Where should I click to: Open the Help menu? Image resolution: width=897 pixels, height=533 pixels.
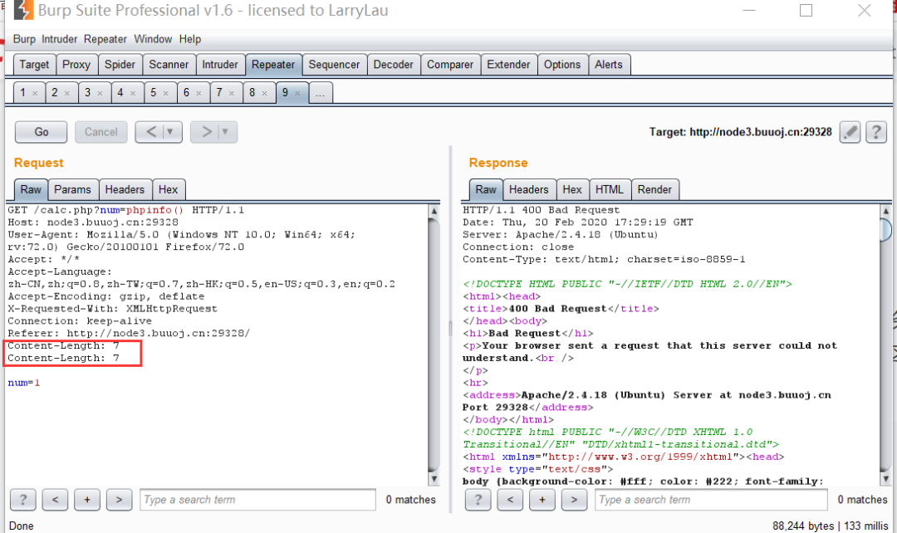190,39
